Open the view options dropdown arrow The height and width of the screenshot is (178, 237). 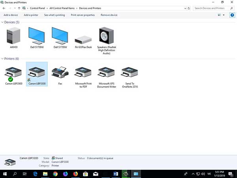tap(224, 15)
